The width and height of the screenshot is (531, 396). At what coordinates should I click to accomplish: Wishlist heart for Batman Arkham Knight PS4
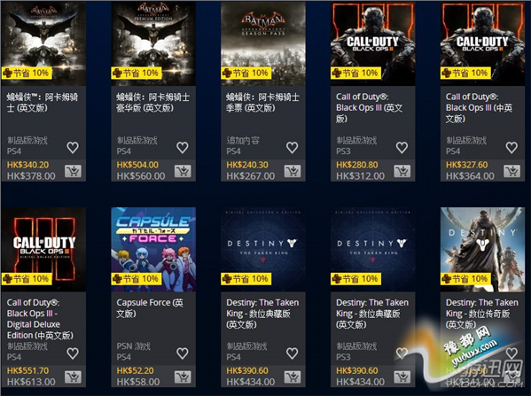tap(73, 148)
